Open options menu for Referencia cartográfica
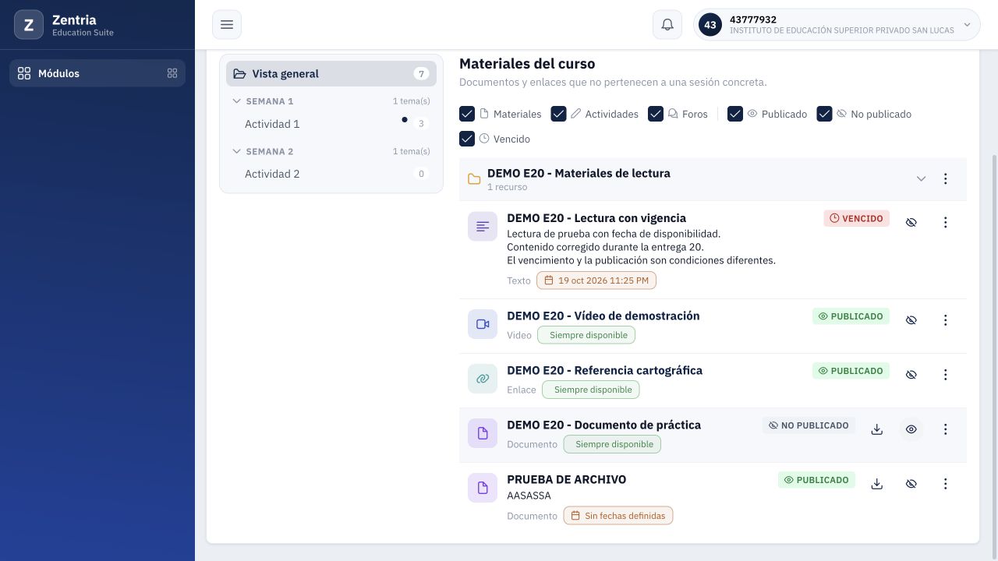Viewport: 998px width, 561px height. point(946,375)
